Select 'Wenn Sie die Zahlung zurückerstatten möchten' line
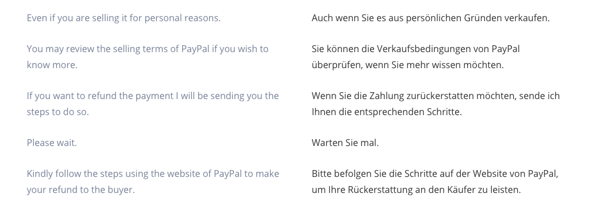 436,96
